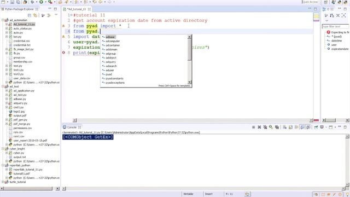Click the error marker beside line 8
The image size is (350, 197).
[x=63, y=53]
